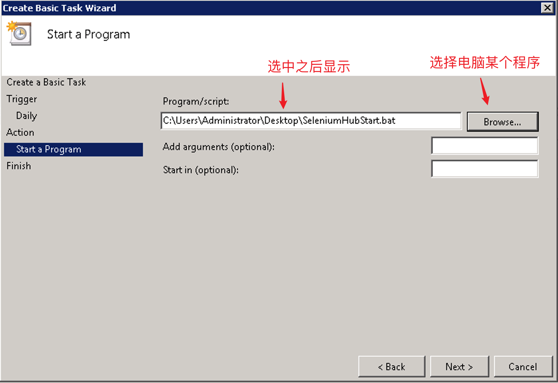Click the red arrow pointing at Browse

tap(485, 91)
